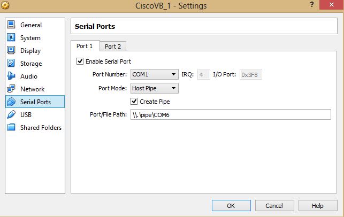
Task: Click the title bar question mark help button
Action: click(311, 5)
